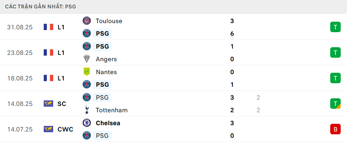This screenshot has height=142, width=347.
Task: Open the Chelsea team link
Action: (x=108, y=123)
